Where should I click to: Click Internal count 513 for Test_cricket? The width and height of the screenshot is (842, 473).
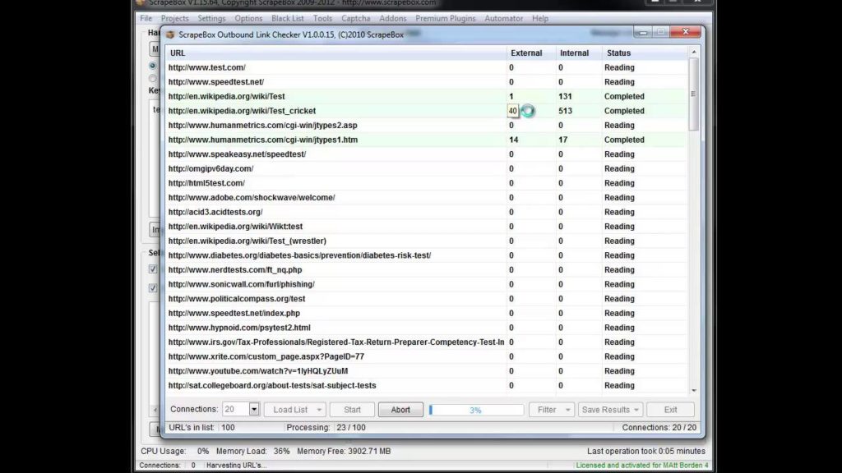pos(565,111)
